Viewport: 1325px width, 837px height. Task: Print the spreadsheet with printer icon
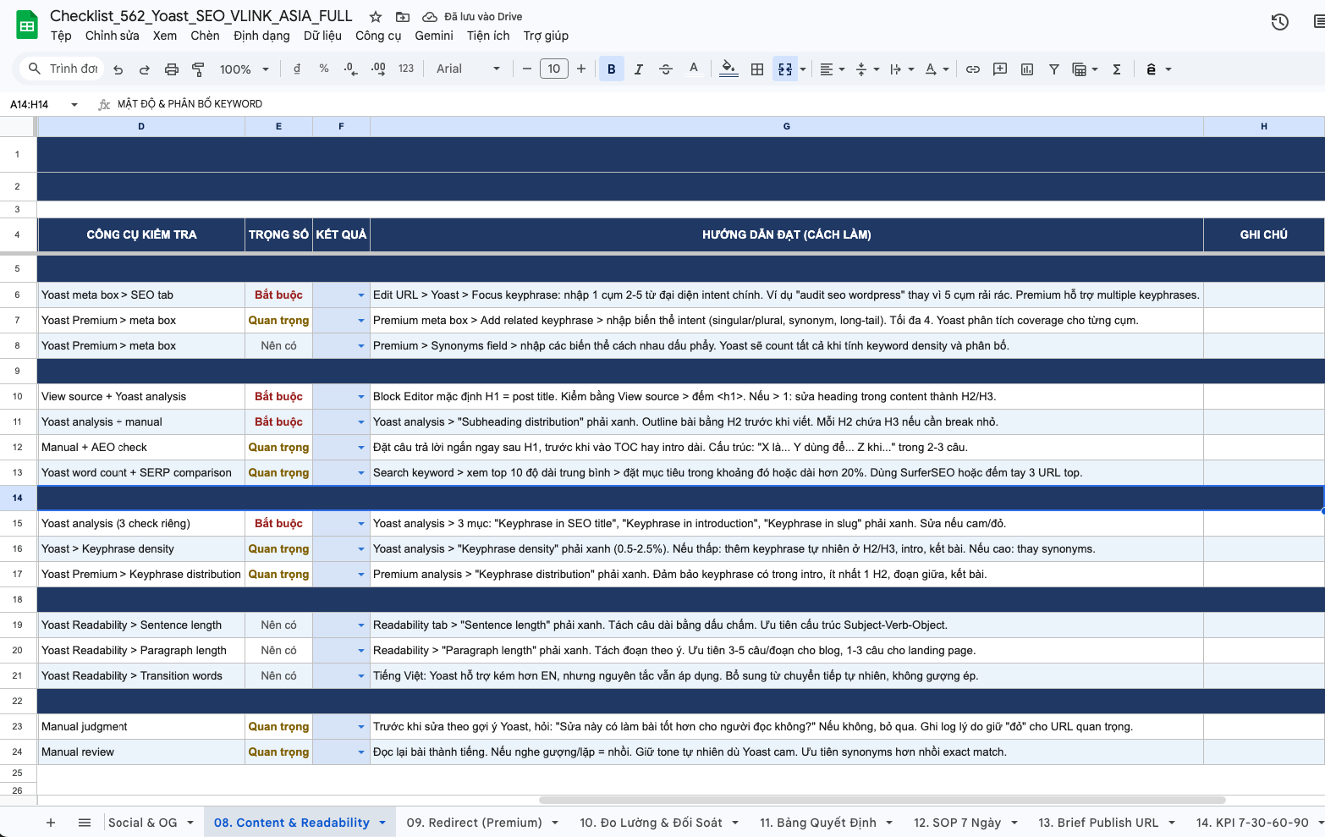coord(172,69)
